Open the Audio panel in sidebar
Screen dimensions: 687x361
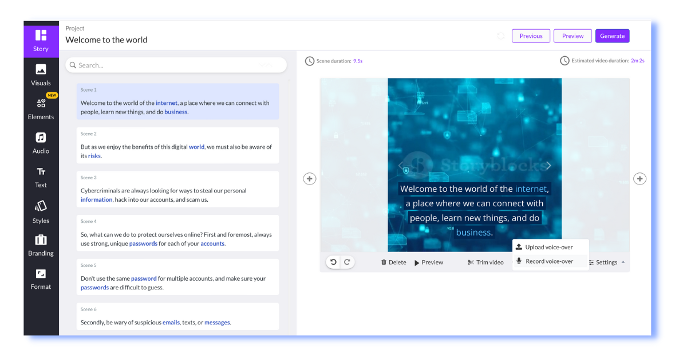pos(41,143)
